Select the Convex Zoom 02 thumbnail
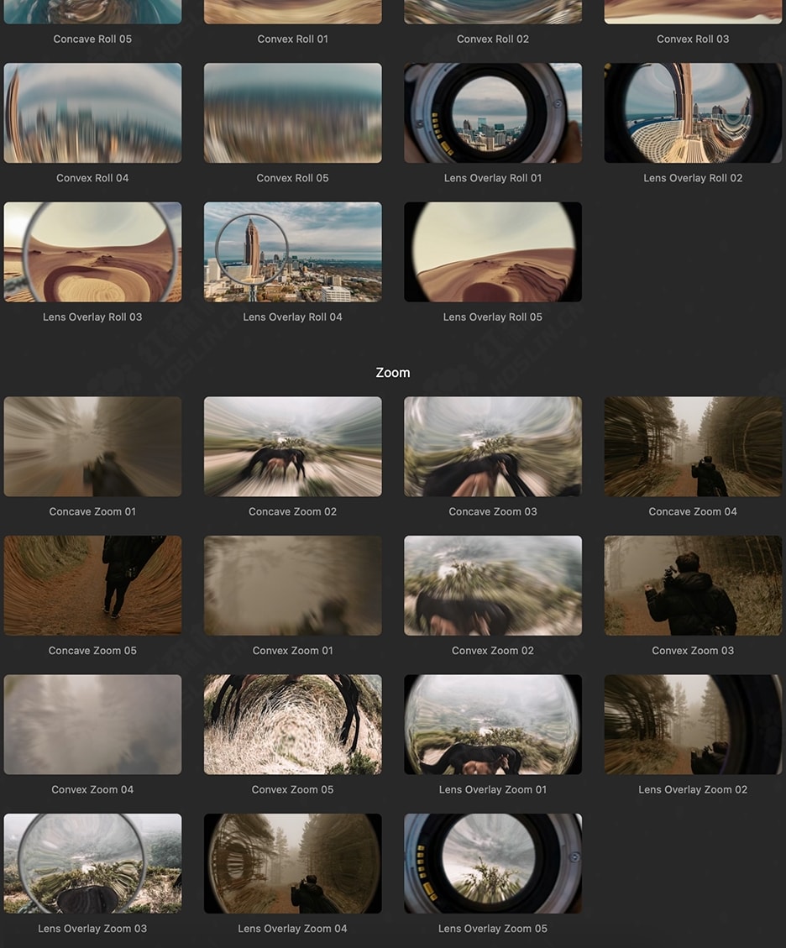The height and width of the screenshot is (948, 786). click(x=493, y=586)
